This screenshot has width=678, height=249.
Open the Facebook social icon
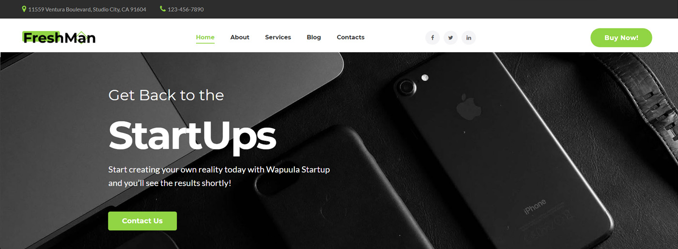[x=432, y=38]
